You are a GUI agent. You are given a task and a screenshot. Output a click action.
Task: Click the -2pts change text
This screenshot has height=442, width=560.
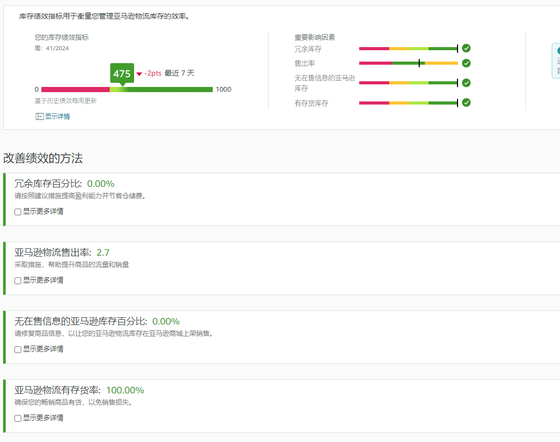153,73
